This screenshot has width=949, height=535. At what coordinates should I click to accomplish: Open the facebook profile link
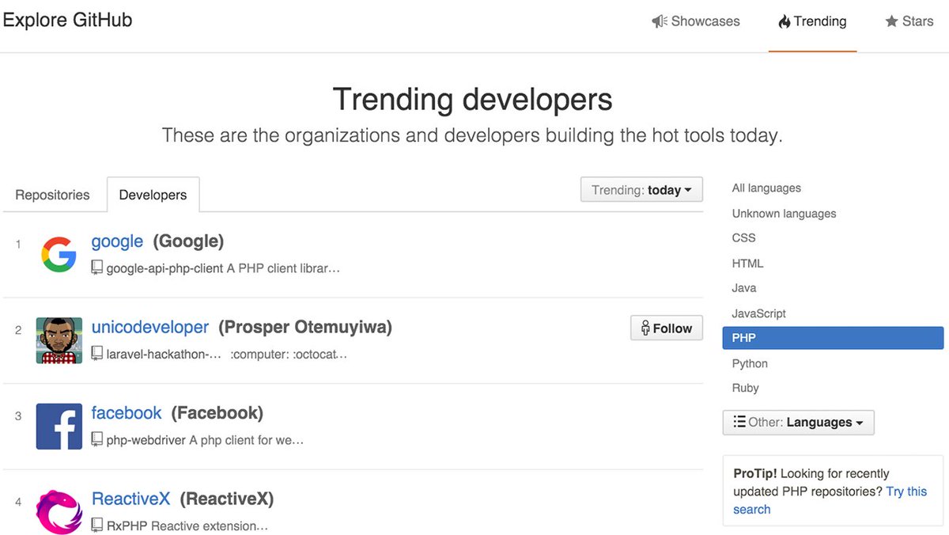point(127,412)
